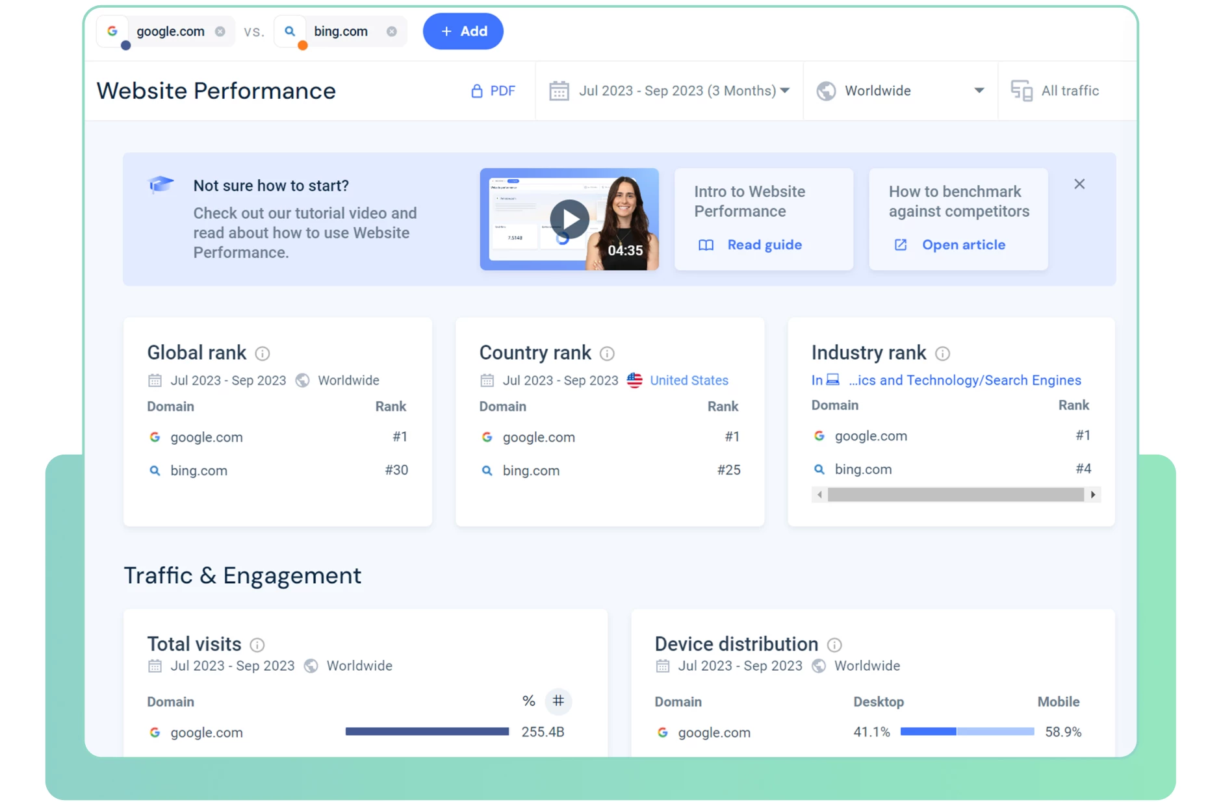Click the calendar icon in the Country rank card
This screenshot has height=802, width=1221.
[x=487, y=381]
